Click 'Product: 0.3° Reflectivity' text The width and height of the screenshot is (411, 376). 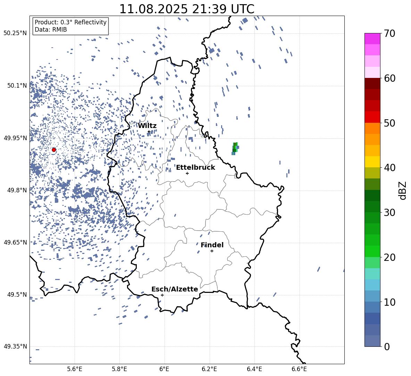(70, 22)
